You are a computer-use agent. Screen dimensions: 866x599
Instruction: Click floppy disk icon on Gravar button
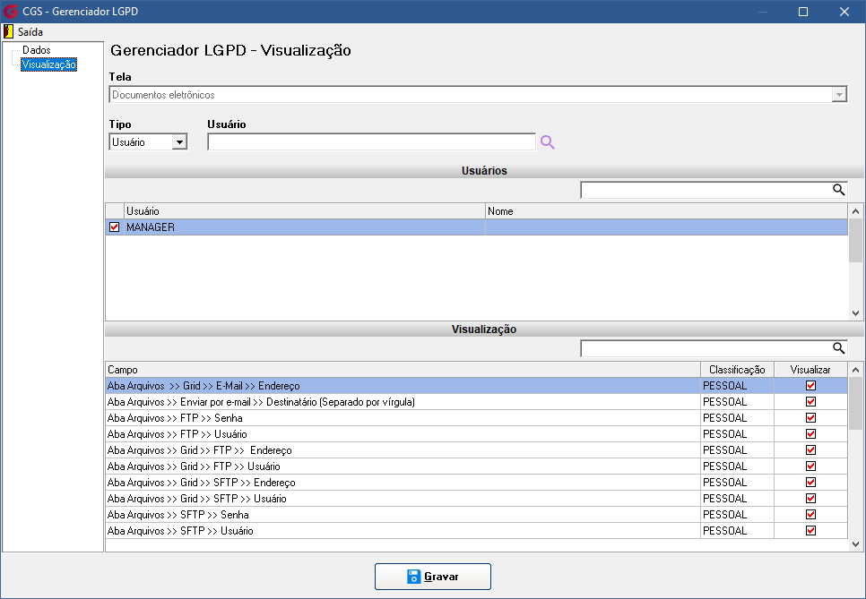[413, 577]
